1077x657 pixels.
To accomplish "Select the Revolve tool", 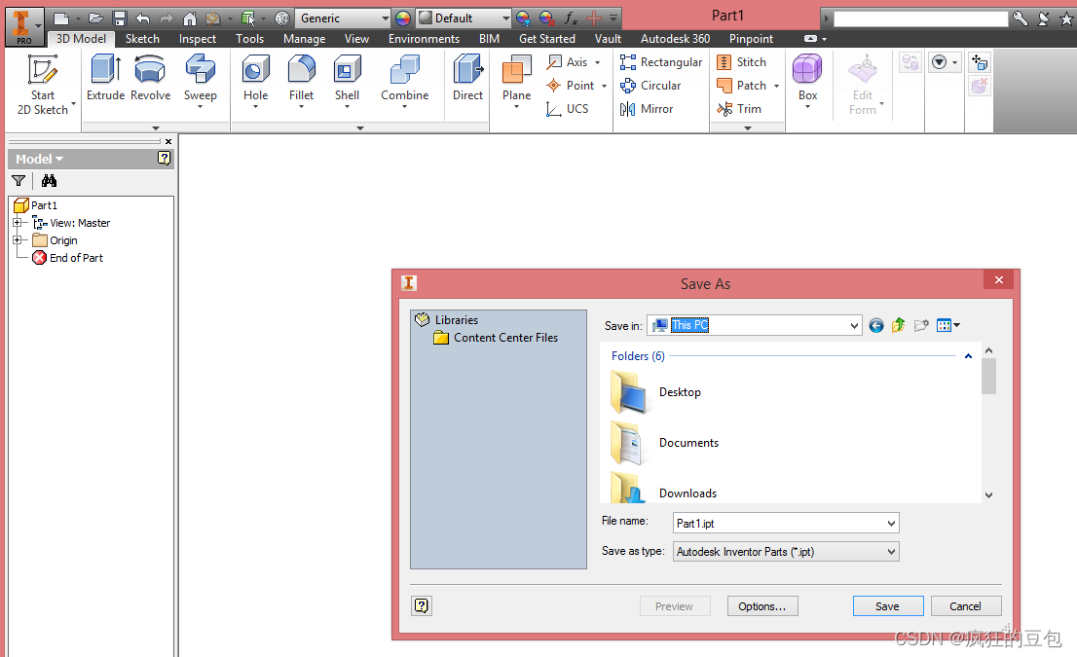I will [150, 71].
